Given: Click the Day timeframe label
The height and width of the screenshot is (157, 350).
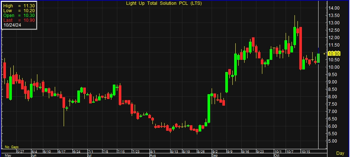Looking at the screenshot, I should [x=340, y=153].
